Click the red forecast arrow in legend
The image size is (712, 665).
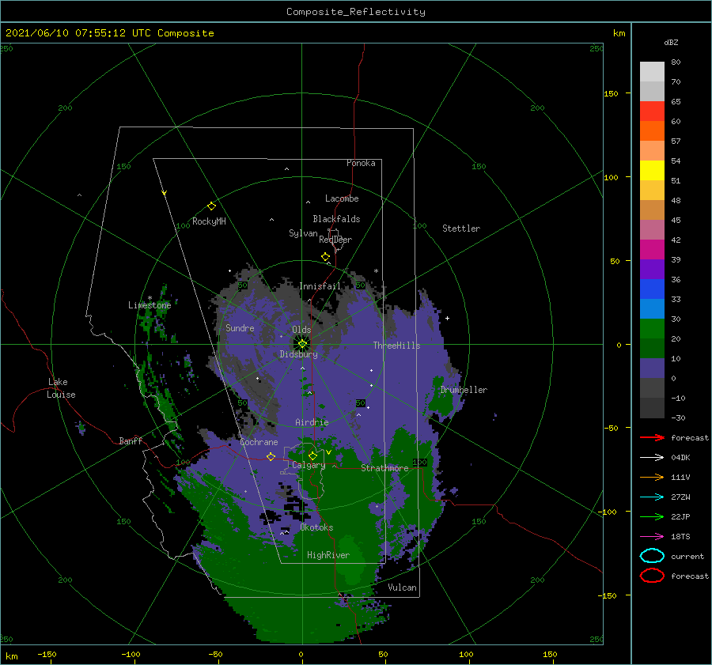coord(652,437)
